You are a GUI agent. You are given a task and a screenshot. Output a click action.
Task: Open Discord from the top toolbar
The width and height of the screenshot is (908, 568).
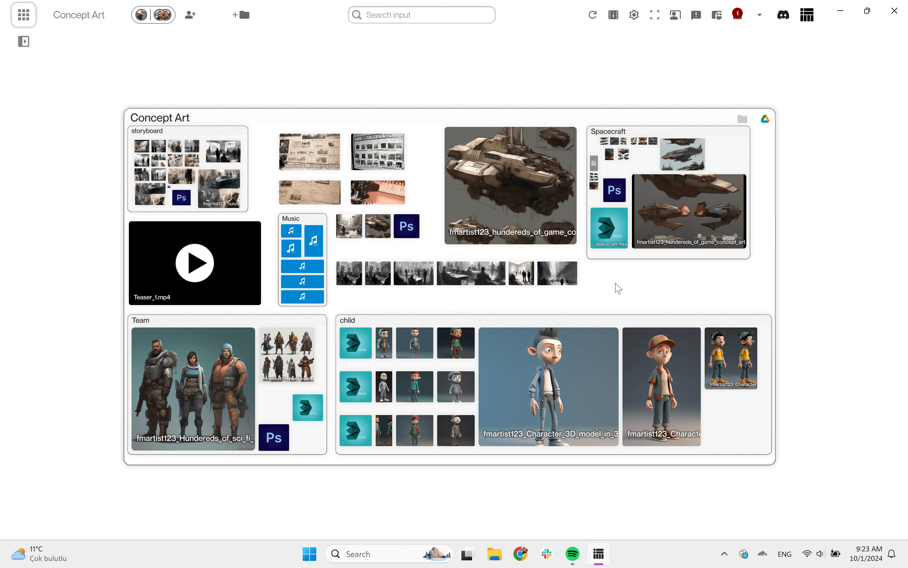pyautogui.click(x=783, y=15)
